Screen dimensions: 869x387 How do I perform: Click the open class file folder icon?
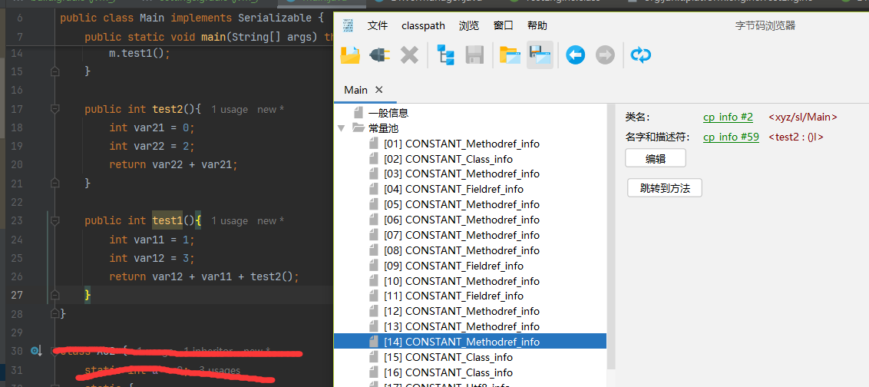[x=350, y=55]
